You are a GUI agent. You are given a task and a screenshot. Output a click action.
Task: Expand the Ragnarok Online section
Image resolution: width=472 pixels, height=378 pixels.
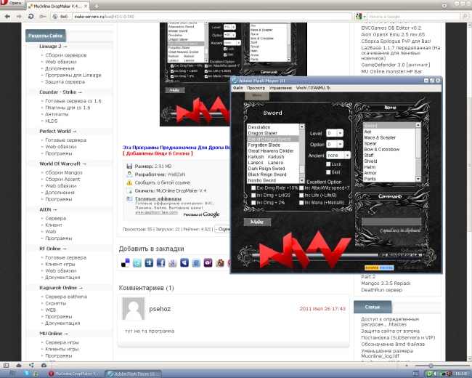tap(61, 288)
